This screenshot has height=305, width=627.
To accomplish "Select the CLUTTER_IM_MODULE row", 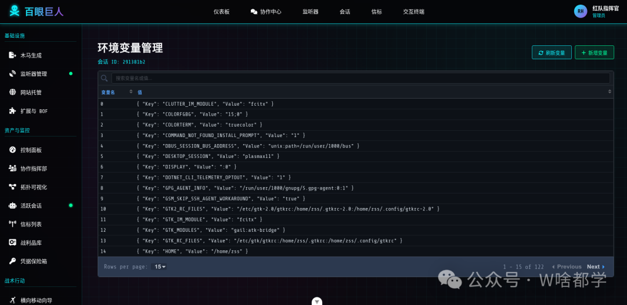I will point(356,103).
